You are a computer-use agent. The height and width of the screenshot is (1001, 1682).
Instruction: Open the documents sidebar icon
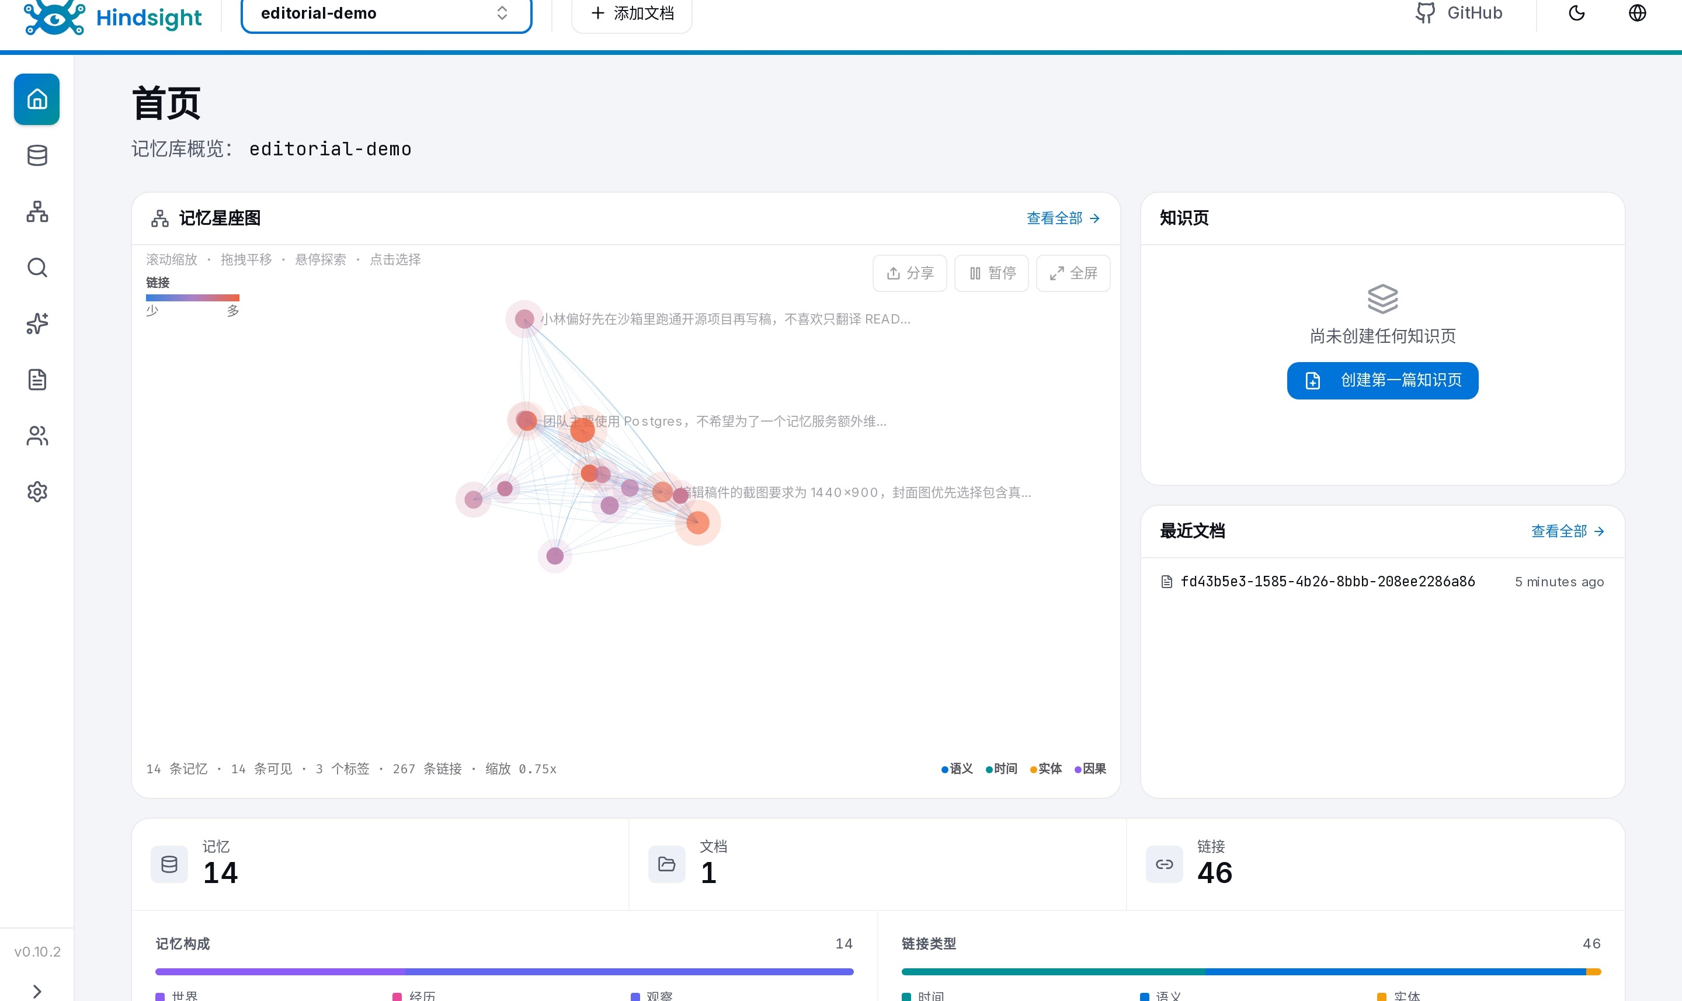pos(37,380)
